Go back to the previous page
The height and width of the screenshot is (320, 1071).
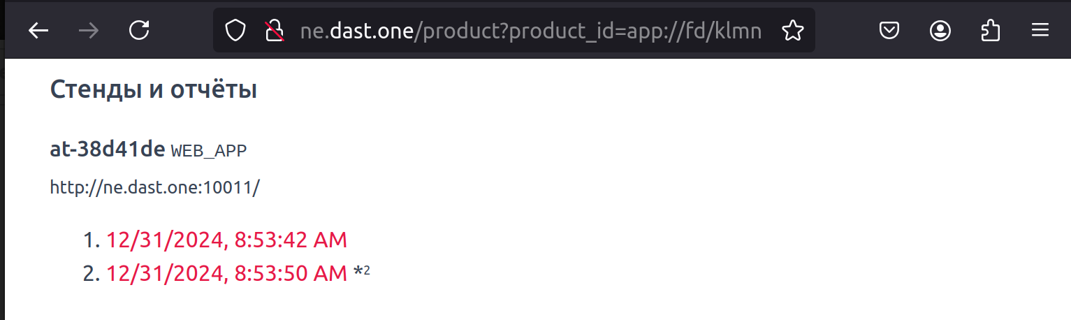38,30
